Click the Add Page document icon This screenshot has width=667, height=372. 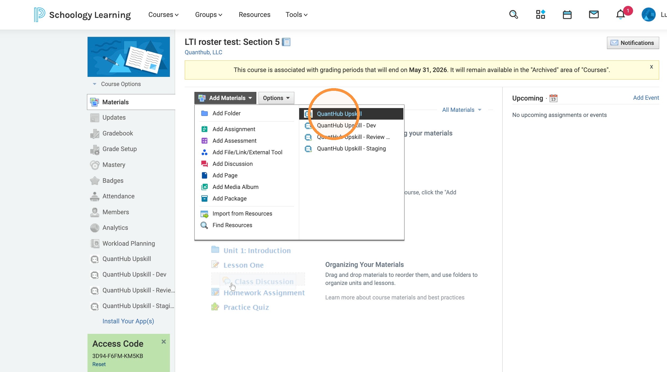(204, 175)
